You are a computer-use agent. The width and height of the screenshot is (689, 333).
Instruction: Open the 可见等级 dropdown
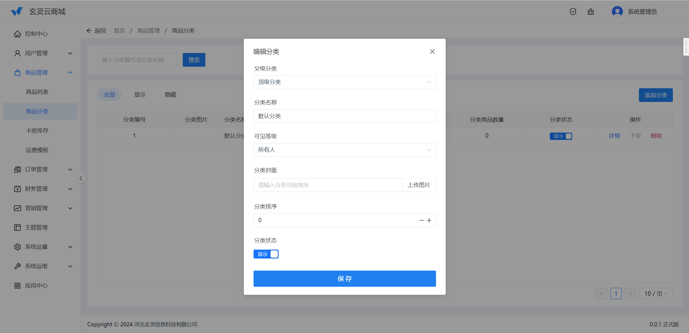344,150
